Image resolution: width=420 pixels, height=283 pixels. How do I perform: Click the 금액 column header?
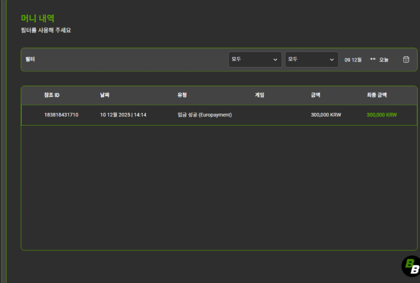(316, 95)
